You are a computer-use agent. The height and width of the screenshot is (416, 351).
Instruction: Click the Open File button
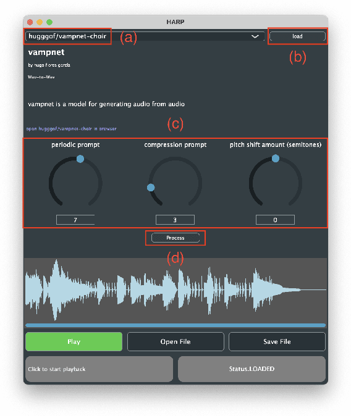[x=175, y=342]
